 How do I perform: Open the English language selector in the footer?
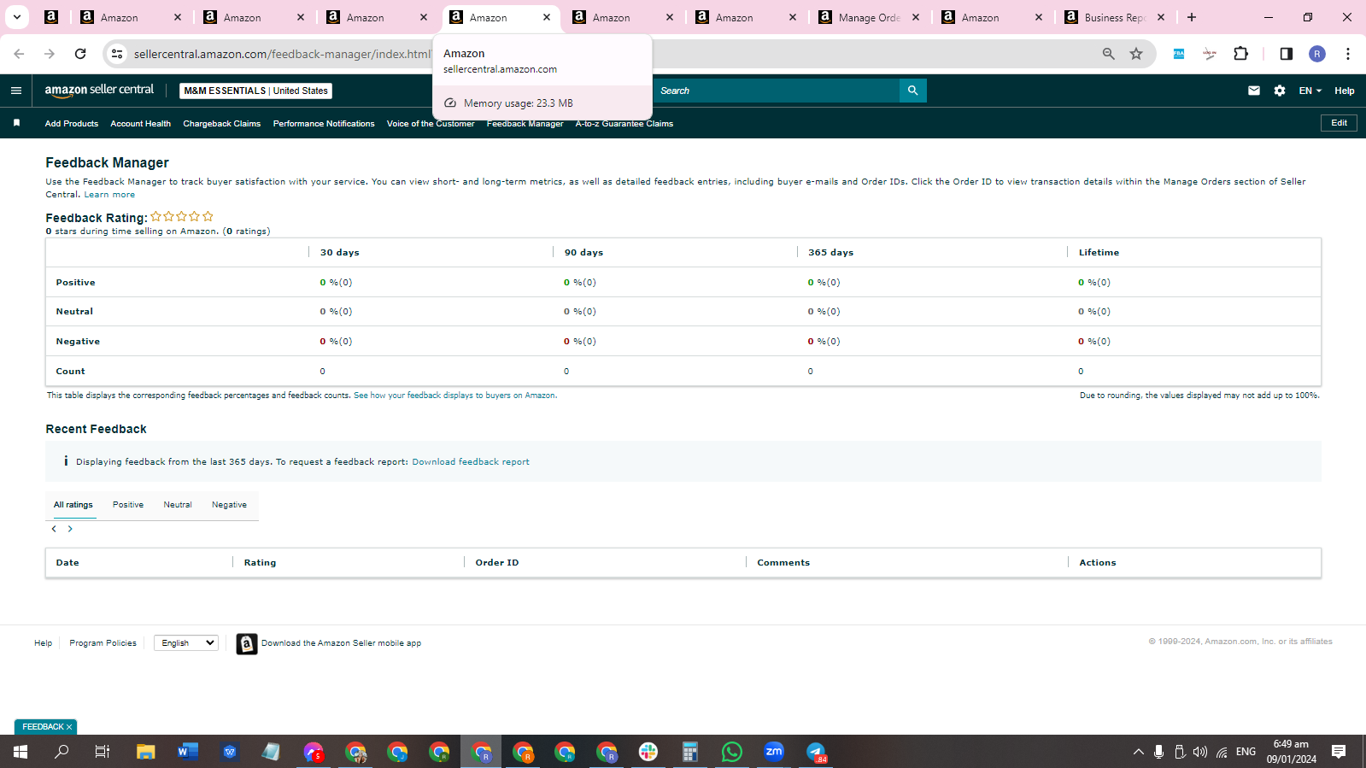[x=186, y=643]
